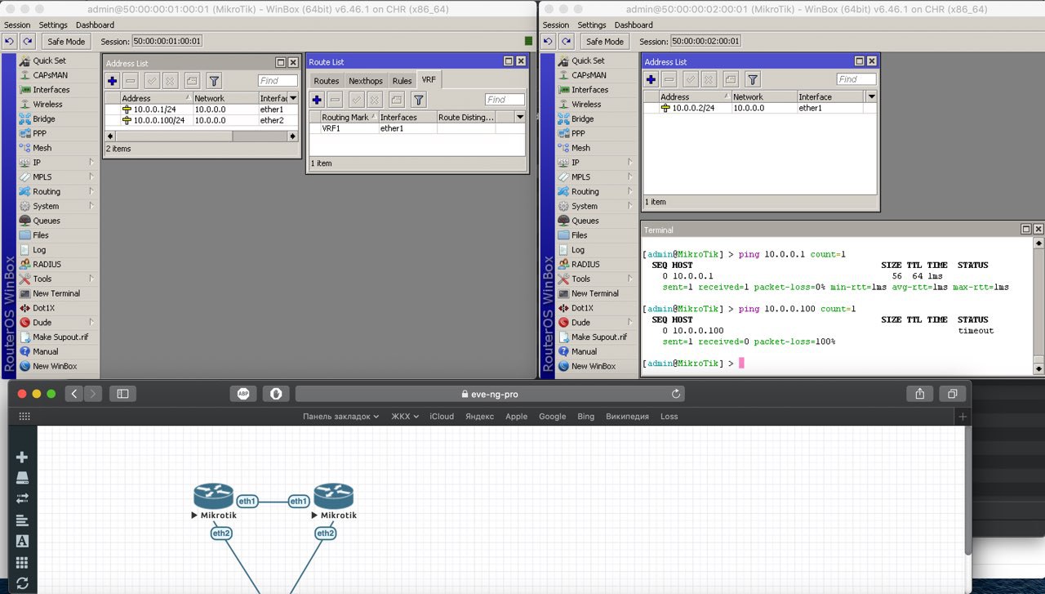This screenshot has width=1045, height=594.
Task: Open Queues in left WinBox sidebar
Action: coord(46,221)
